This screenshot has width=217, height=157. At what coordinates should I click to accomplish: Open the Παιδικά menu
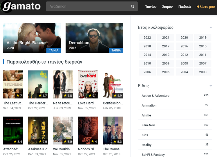coord(184,7)
